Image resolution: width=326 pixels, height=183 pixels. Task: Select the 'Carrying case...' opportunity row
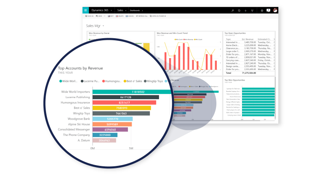tap(250, 60)
